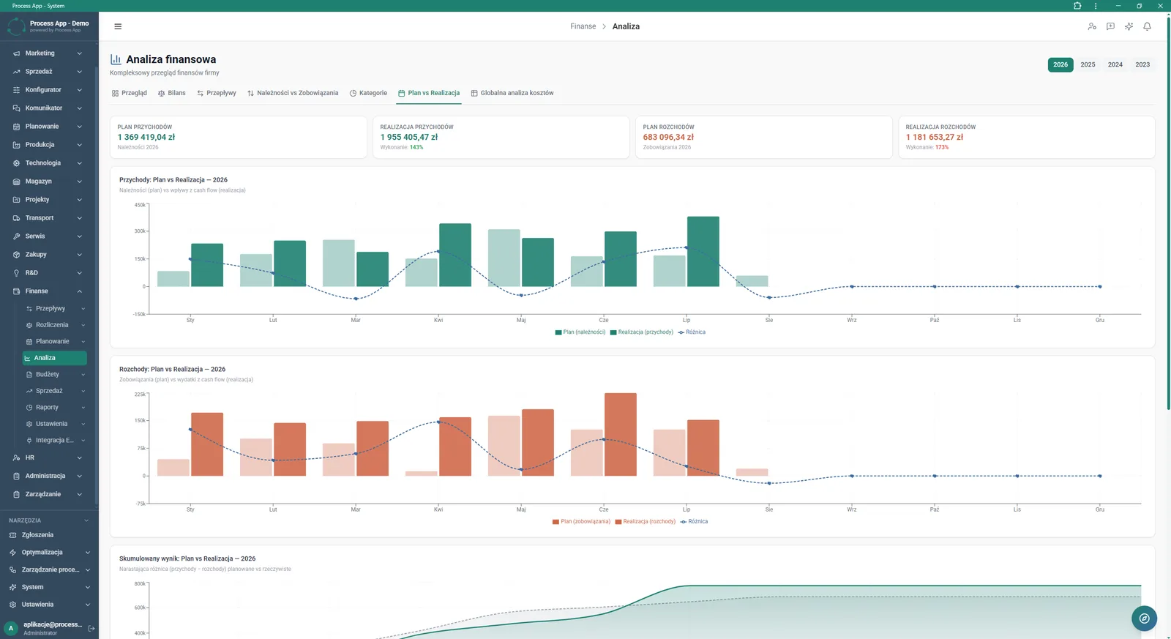Open Globalna analiza kosztów tab
Screen dimensions: 1171x639
coord(512,93)
